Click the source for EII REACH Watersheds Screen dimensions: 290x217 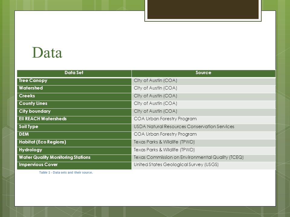[x=203, y=120]
